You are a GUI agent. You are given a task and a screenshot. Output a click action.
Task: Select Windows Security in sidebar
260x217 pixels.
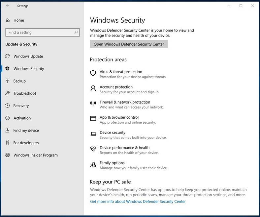tap(29, 69)
